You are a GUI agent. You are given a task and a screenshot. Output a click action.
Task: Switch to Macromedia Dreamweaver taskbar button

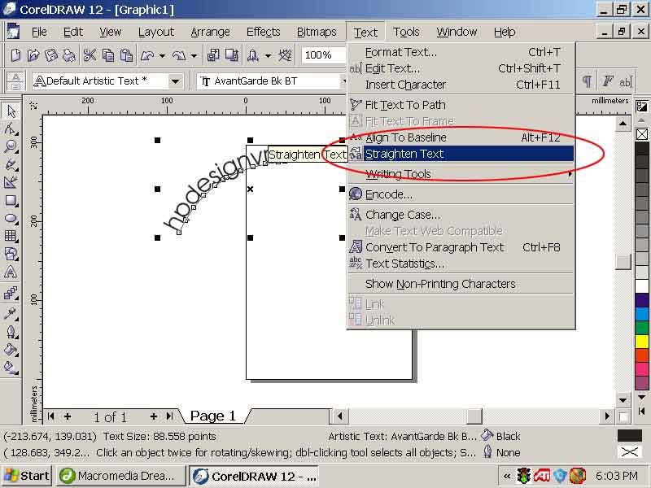(x=120, y=476)
